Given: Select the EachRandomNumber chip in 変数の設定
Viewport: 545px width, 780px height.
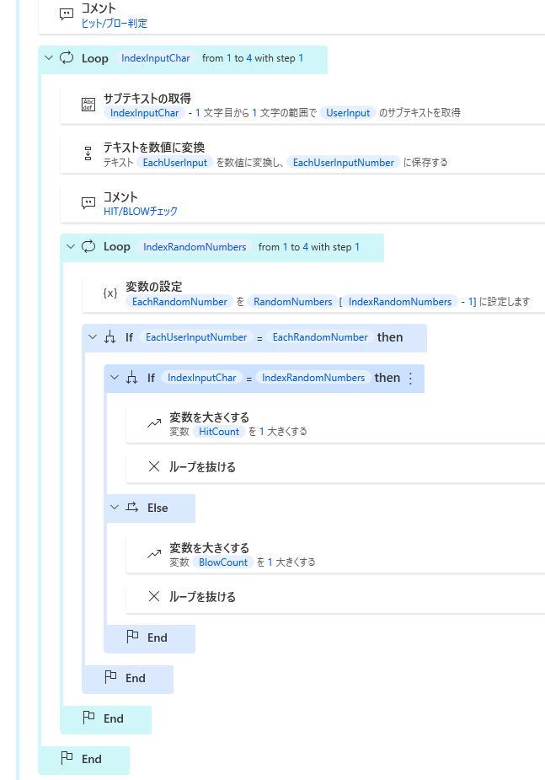Looking at the screenshot, I should tap(179, 302).
